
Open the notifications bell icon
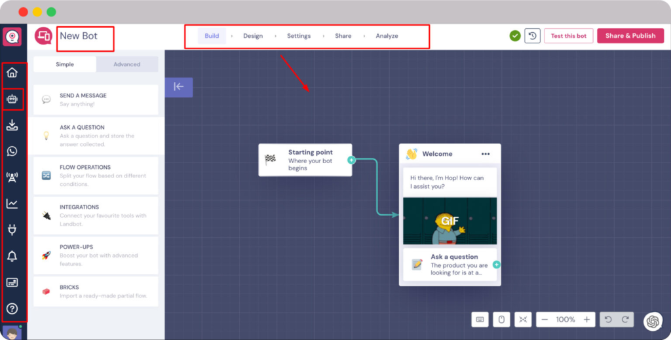coord(12,256)
